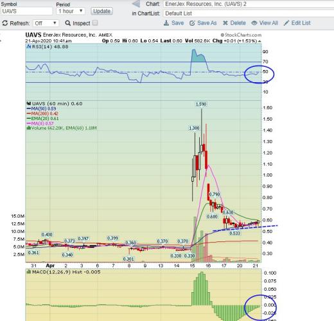The height and width of the screenshot is (321, 334).
Task: Click the RSI(14) indicator icon
Action: click(28, 46)
